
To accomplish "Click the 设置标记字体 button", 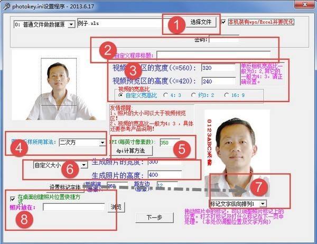I will click(x=66, y=187).
